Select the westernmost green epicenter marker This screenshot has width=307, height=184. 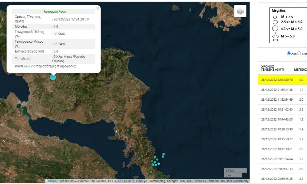click(x=142, y=156)
